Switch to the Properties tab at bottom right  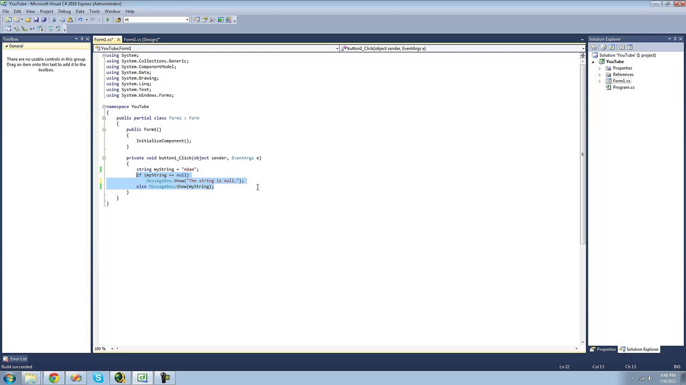point(603,349)
